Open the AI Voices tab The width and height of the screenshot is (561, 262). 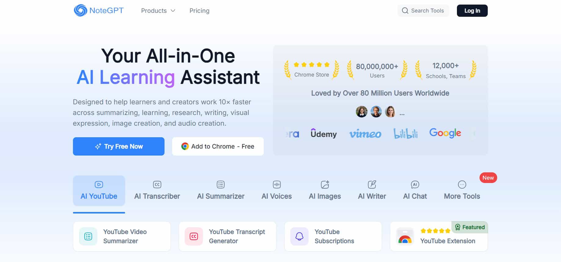pyautogui.click(x=277, y=190)
